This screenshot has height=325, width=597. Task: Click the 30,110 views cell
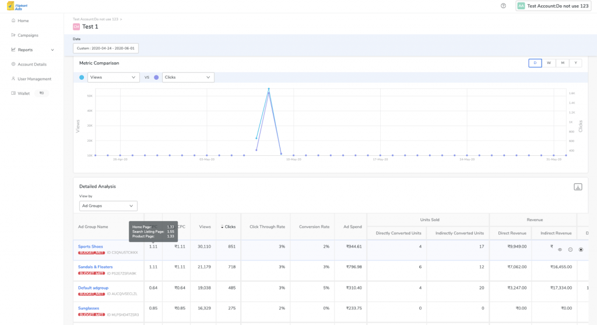[x=204, y=247]
